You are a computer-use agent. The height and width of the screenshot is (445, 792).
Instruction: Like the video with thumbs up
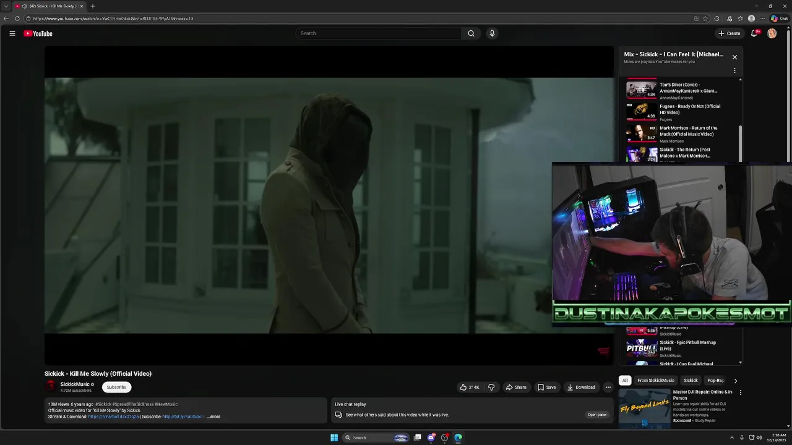pos(470,388)
